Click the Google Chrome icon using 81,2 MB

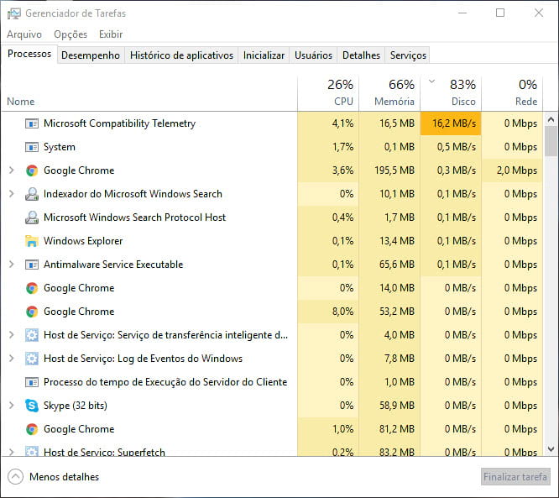(x=32, y=429)
